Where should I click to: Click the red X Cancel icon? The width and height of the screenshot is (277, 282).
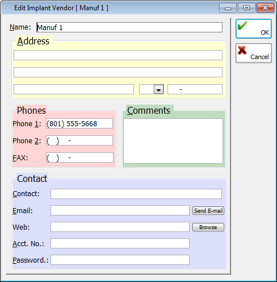coord(242,50)
